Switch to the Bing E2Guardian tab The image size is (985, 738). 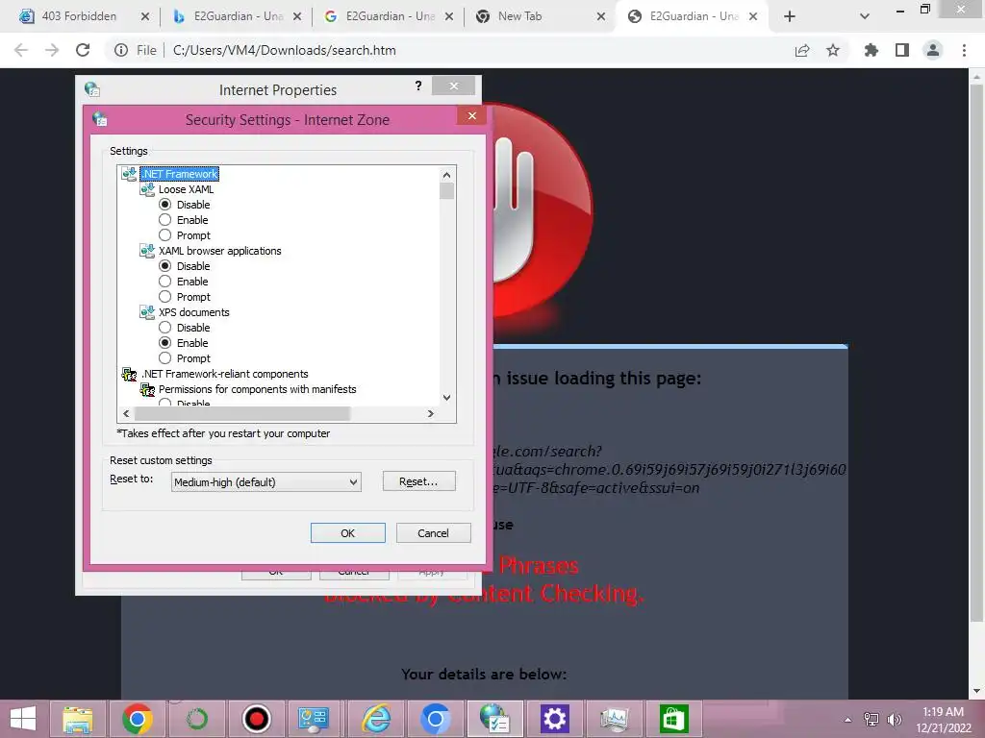(x=239, y=16)
